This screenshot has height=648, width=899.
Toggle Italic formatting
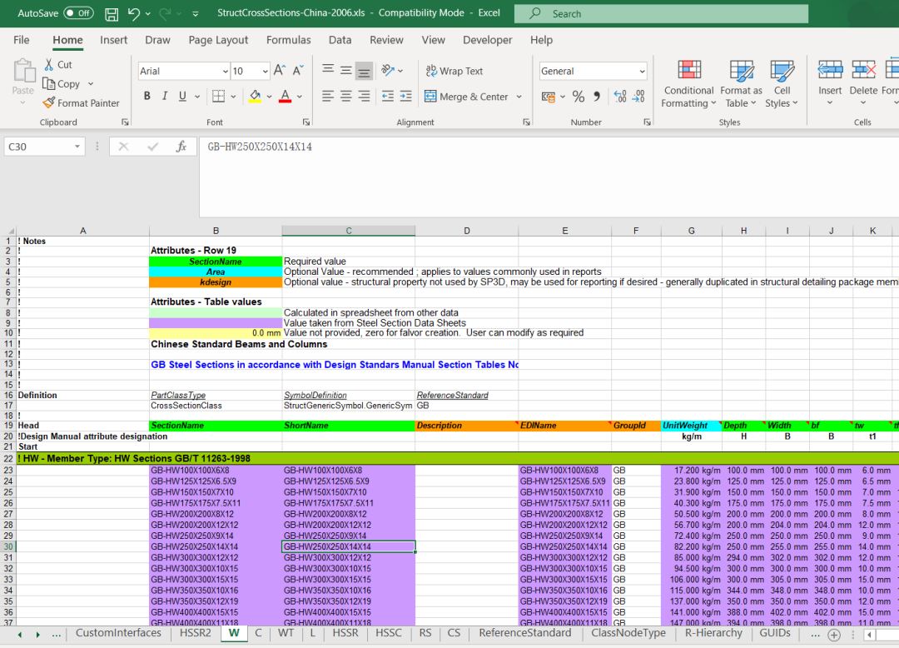pos(165,97)
